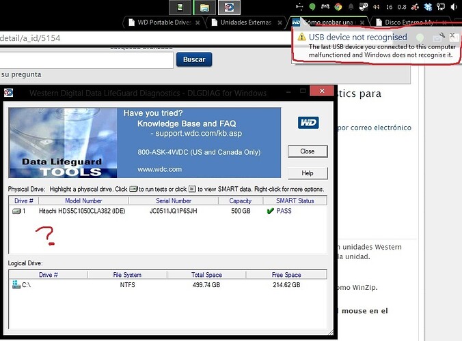This screenshot has width=462, height=341.
Task: Click serial number JC0511JQ1P6SJH
Action: [174, 211]
